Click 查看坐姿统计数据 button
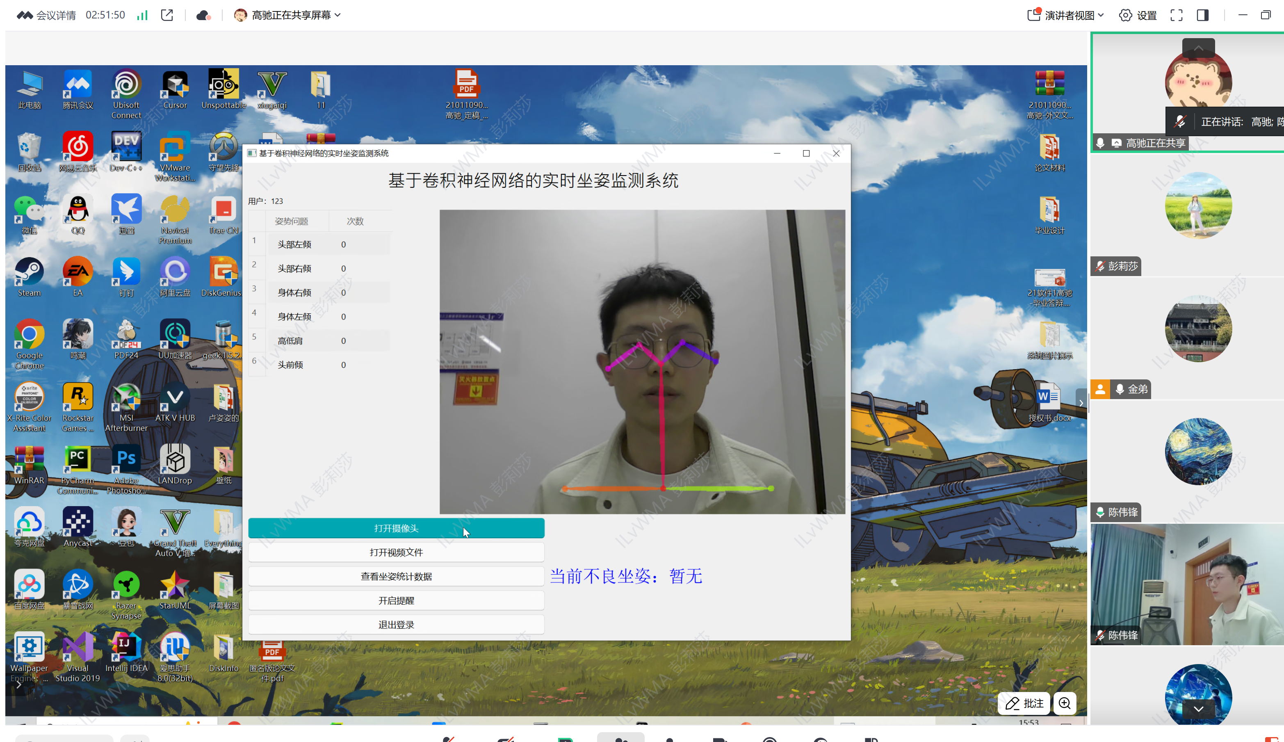 [x=396, y=576]
